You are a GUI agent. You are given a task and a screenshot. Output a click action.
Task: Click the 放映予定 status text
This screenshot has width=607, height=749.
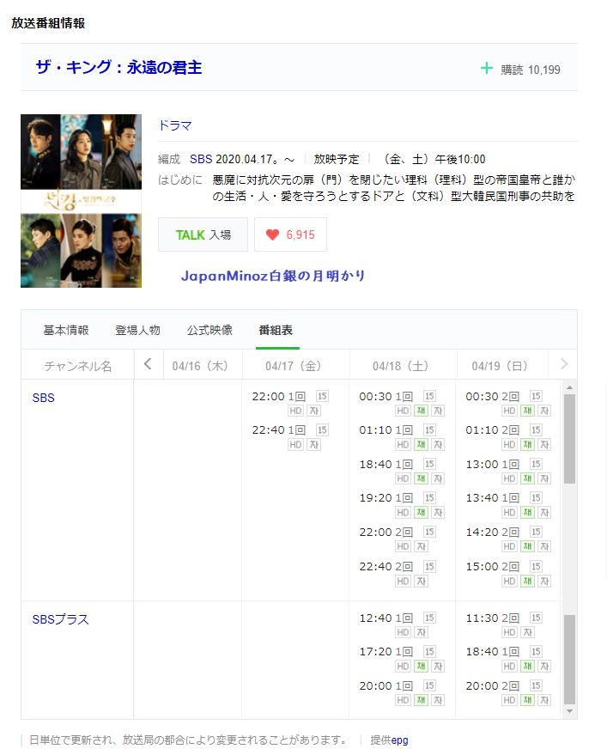(x=337, y=159)
